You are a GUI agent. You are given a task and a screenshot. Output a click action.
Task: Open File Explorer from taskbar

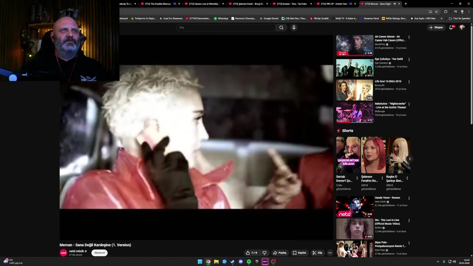216,262
